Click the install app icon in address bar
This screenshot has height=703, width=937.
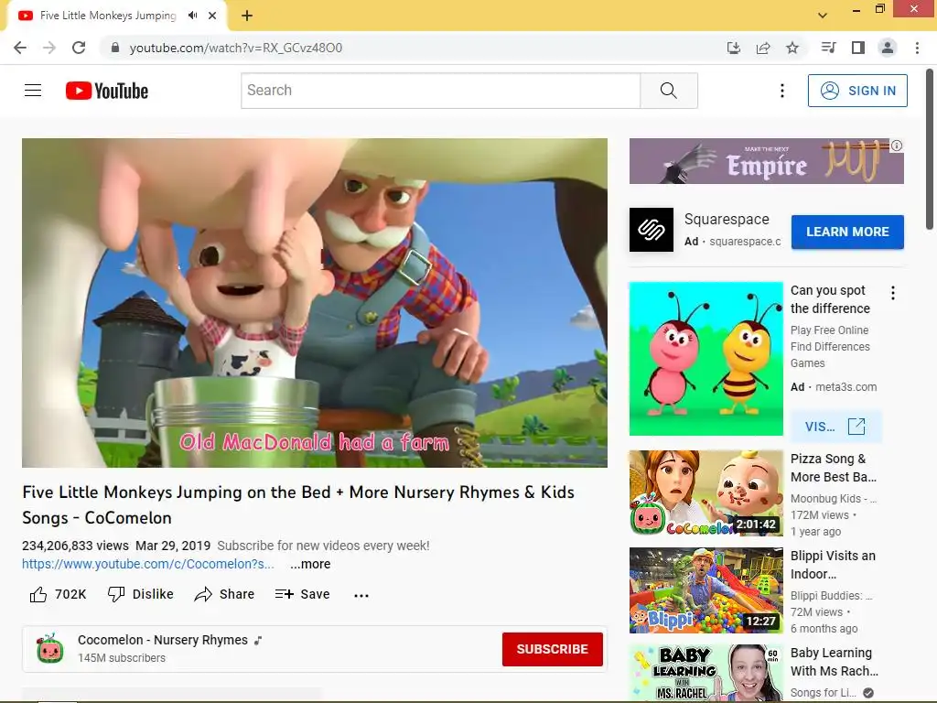[734, 48]
